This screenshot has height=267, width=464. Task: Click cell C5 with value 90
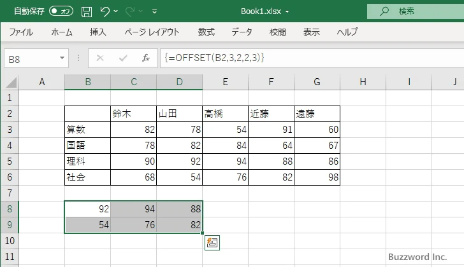click(x=133, y=161)
